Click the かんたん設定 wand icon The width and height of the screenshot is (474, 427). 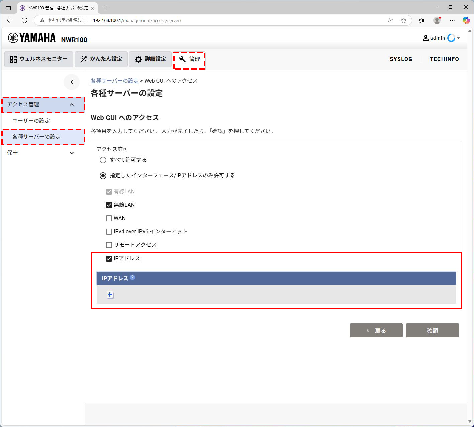click(x=84, y=59)
